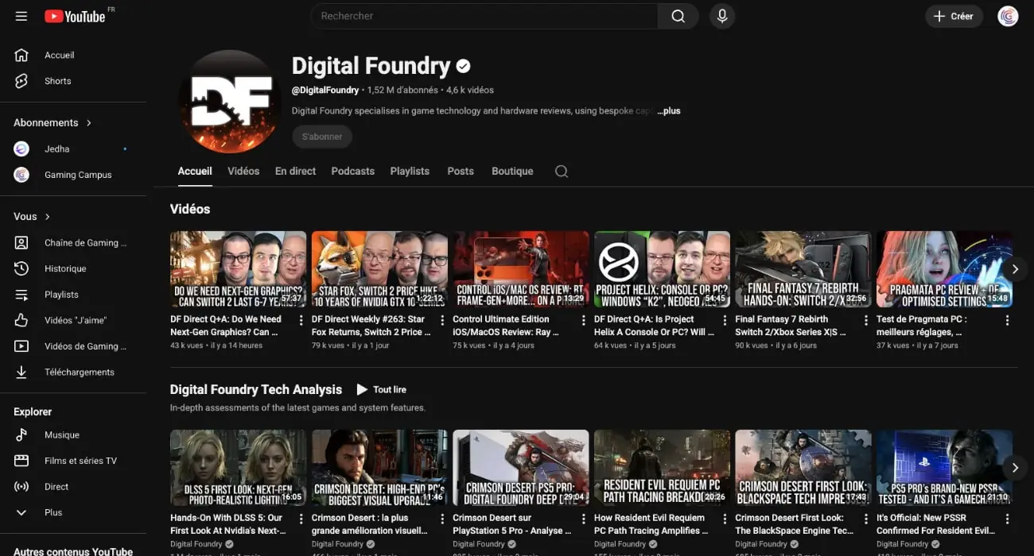Click the S'abonner button
The image size is (1034, 556).
tap(322, 137)
